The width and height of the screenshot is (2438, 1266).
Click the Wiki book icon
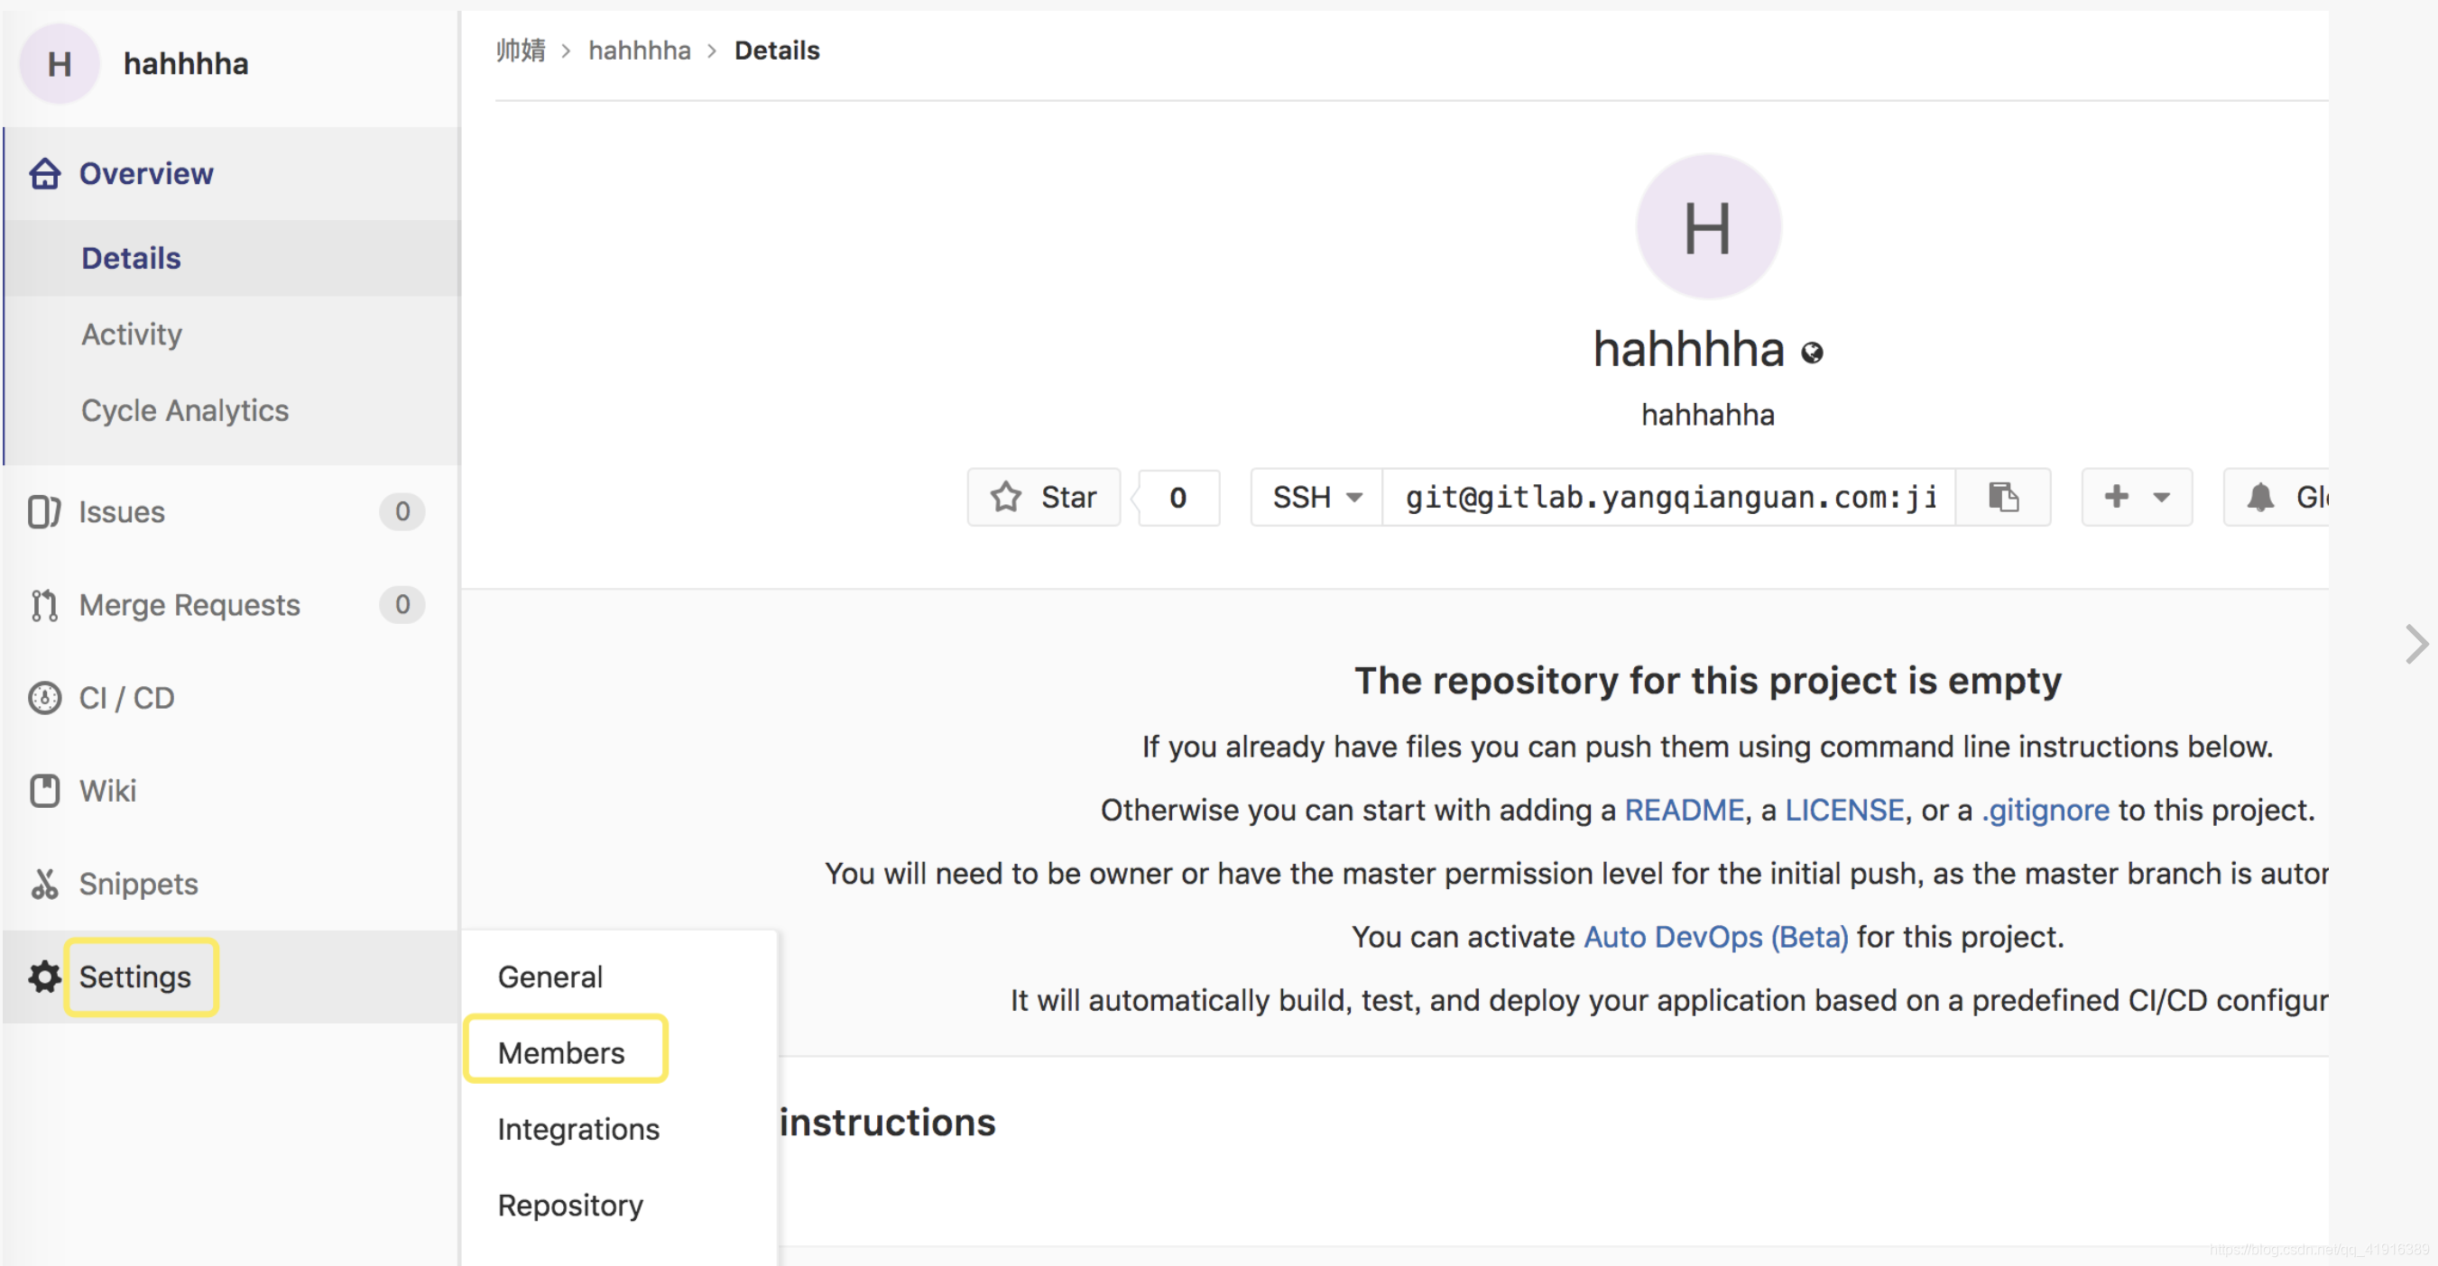(44, 791)
